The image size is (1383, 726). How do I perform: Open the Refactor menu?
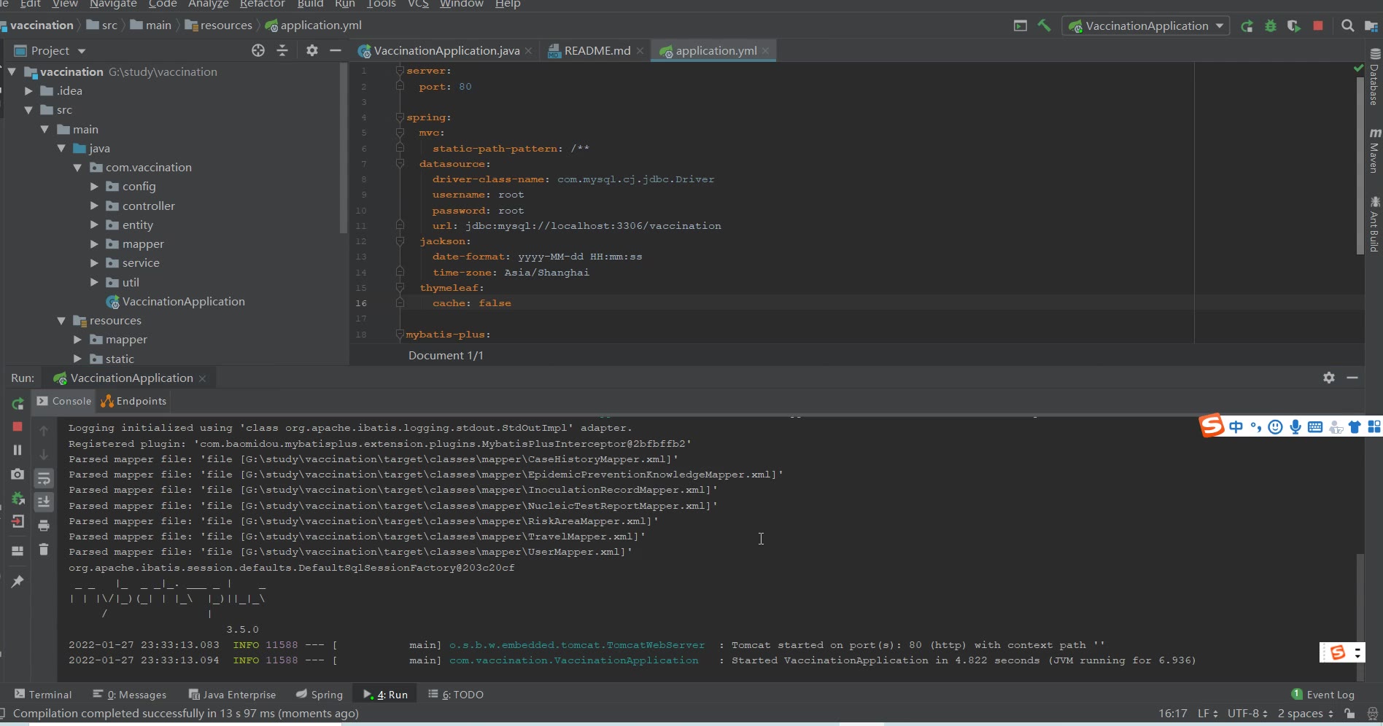(x=262, y=4)
